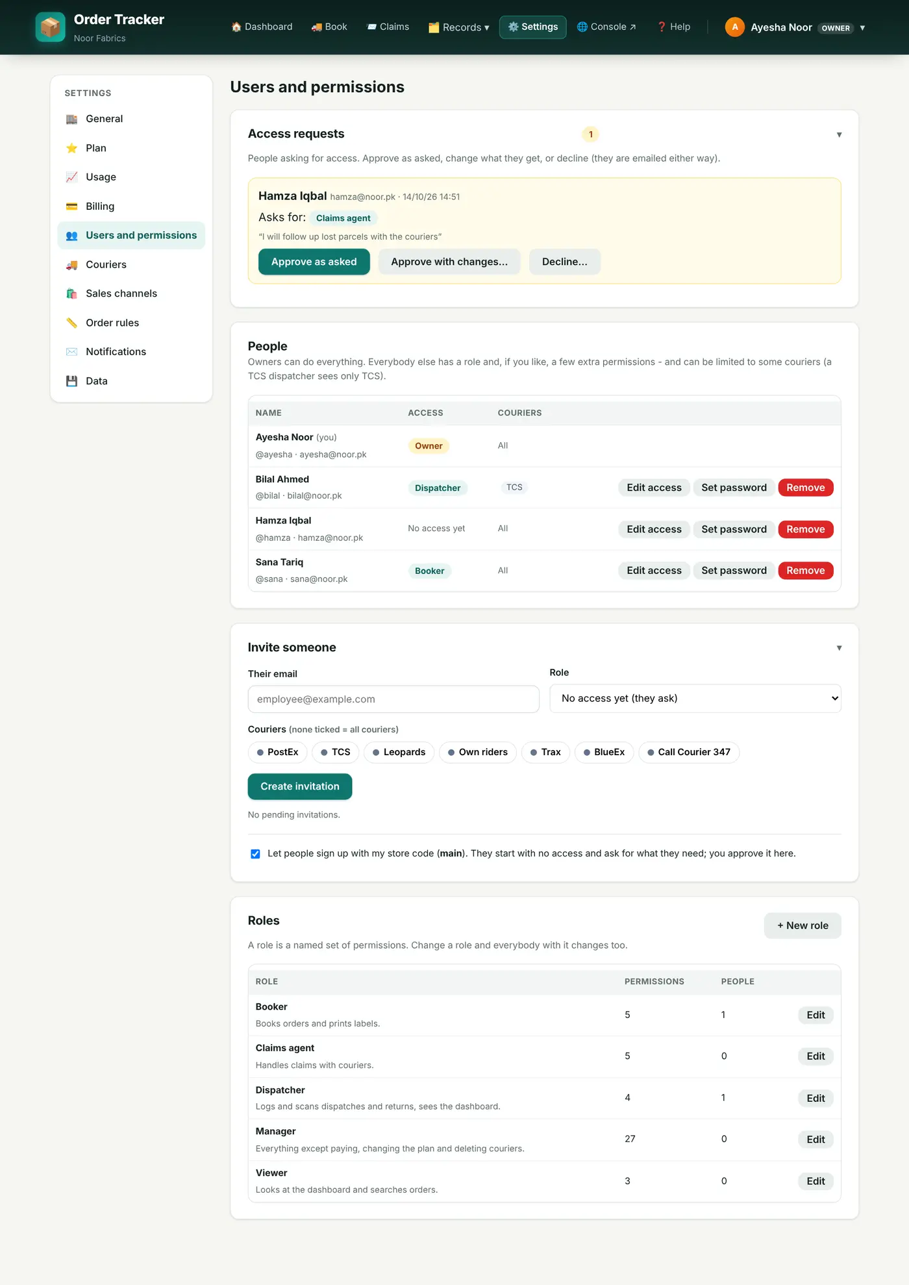Click the Notifications envelope icon
This screenshot has height=1285, width=909.
[x=71, y=352]
